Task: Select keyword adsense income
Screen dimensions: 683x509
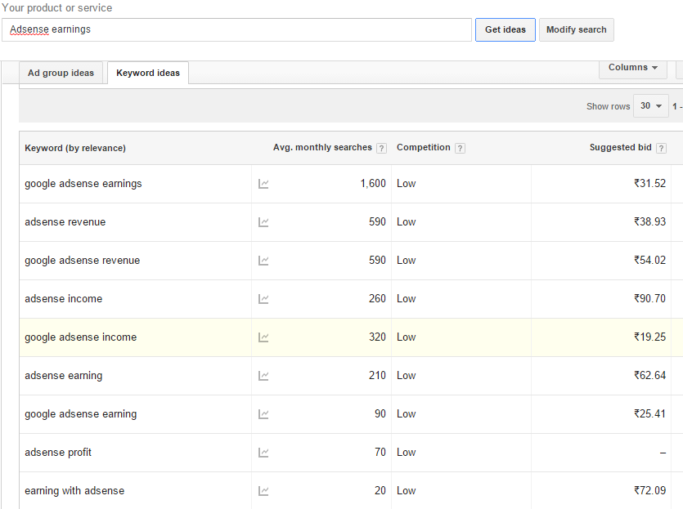Action: 64,299
